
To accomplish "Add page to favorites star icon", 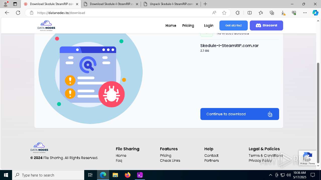I will [x=224, y=13].
